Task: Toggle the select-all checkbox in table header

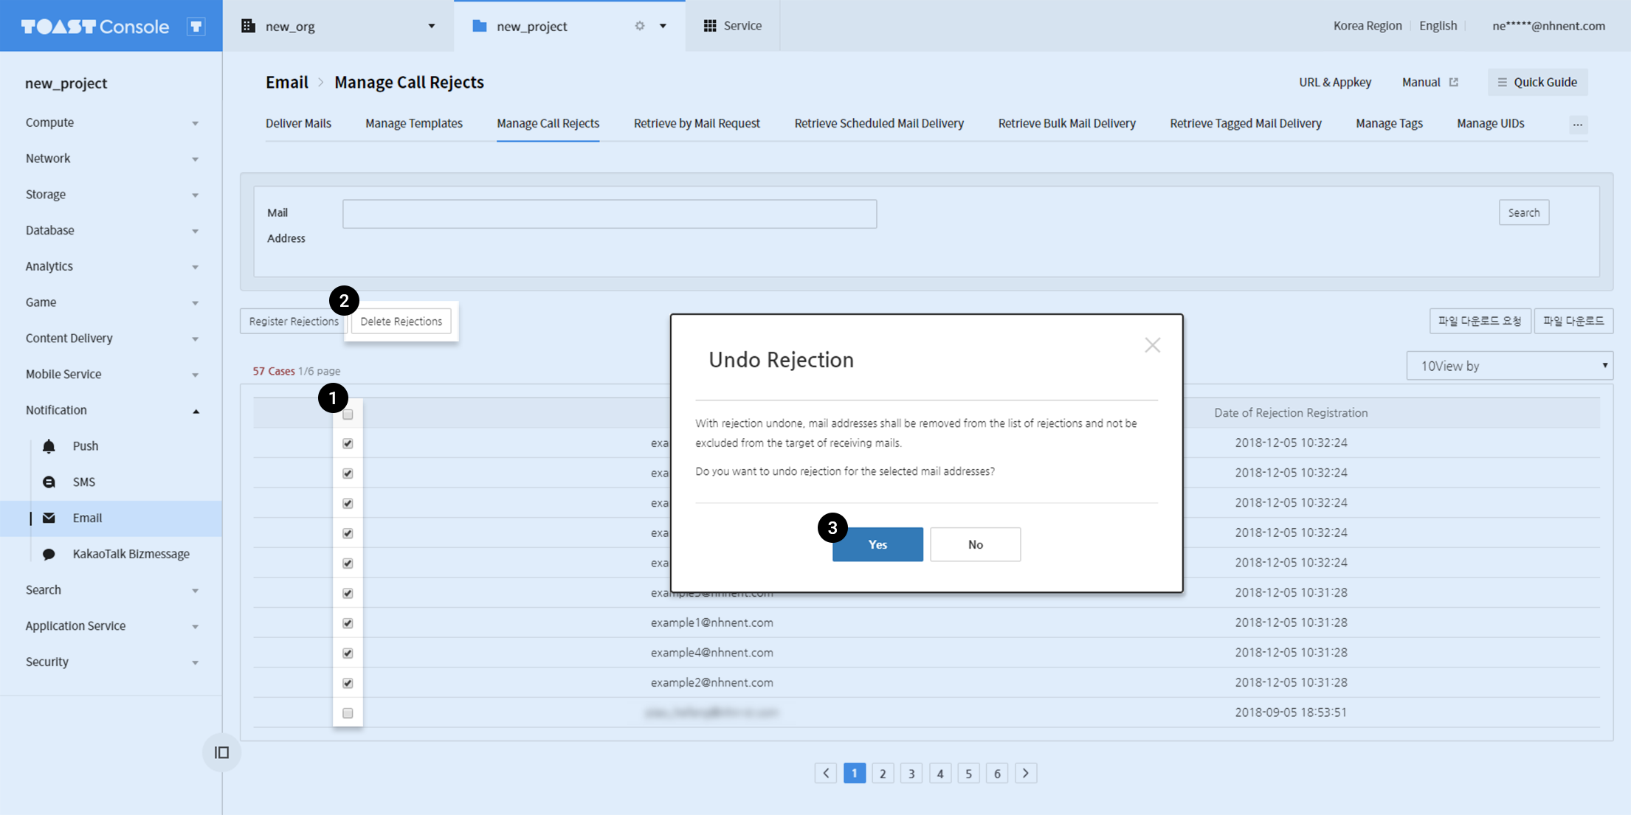Action: 348,415
